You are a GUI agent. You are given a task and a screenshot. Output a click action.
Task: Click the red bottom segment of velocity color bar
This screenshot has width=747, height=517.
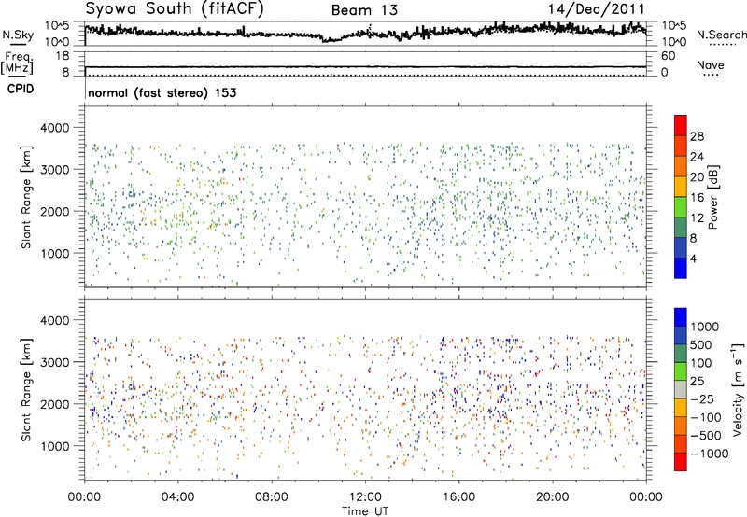(681, 462)
